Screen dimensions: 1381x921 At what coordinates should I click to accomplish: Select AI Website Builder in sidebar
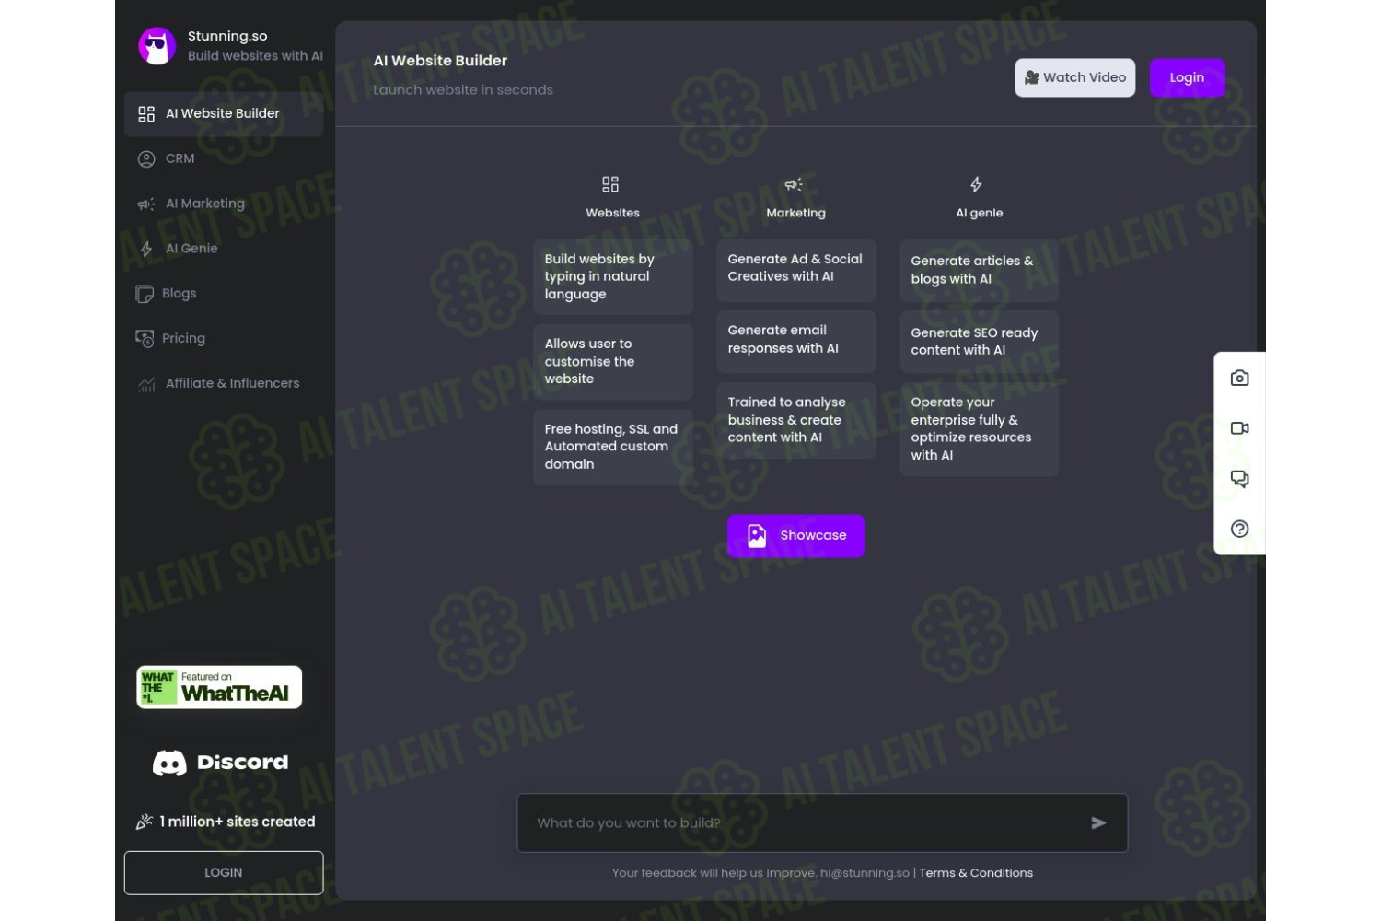(224, 113)
